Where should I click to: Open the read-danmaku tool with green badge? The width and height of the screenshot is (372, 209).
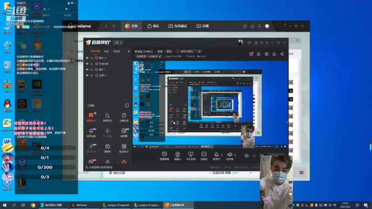(x=124, y=133)
